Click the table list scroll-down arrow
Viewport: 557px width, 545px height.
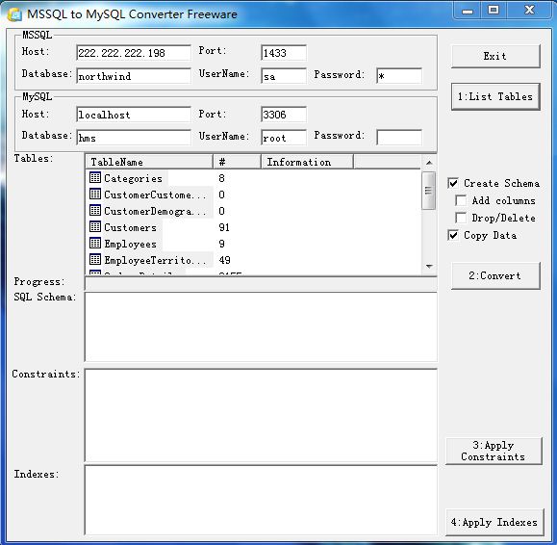[x=429, y=267]
